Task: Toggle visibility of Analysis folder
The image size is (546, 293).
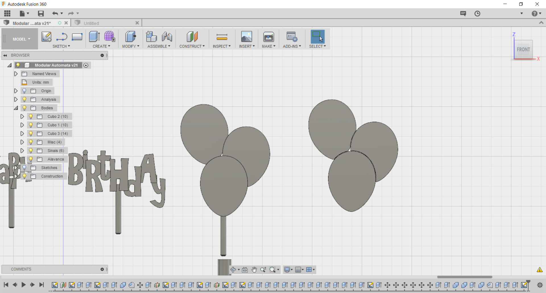Action: tap(24, 99)
